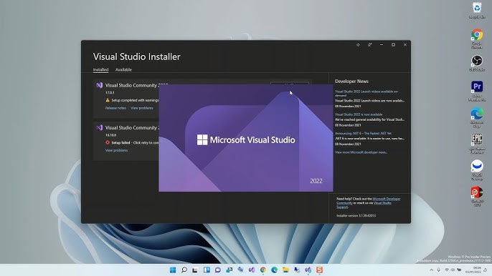Launch Visual Studio from the taskbar

[x=252, y=270]
